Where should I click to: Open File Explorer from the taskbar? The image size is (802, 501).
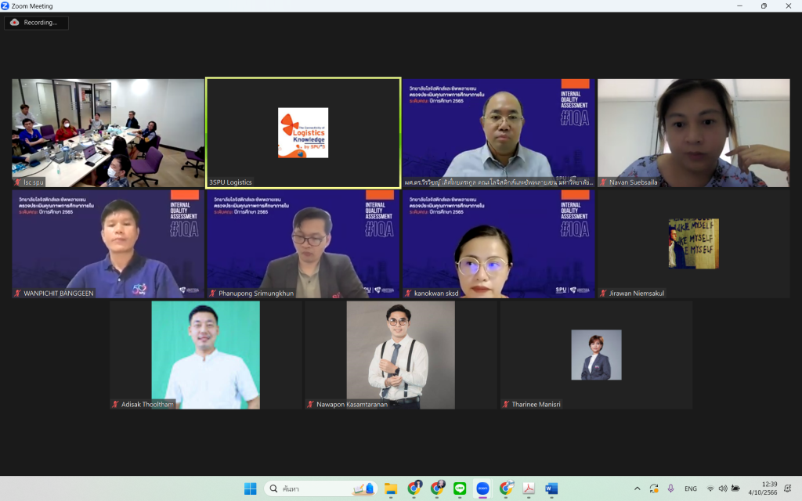click(x=391, y=488)
